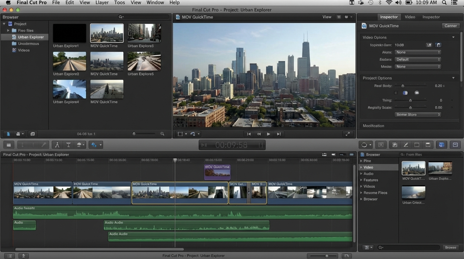Open the Eudara dropdown showing Default
The height and width of the screenshot is (259, 464).
417,59
